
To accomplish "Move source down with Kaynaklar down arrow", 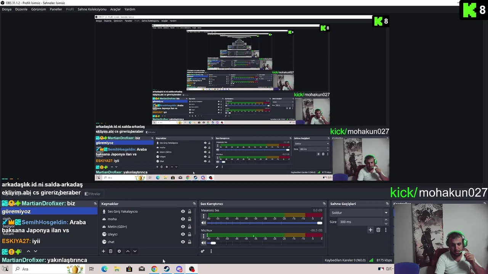I will (x=135, y=251).
